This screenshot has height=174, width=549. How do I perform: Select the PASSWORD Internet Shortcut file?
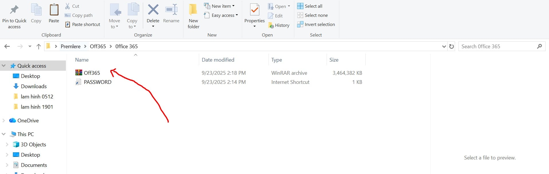coord(97,82)
